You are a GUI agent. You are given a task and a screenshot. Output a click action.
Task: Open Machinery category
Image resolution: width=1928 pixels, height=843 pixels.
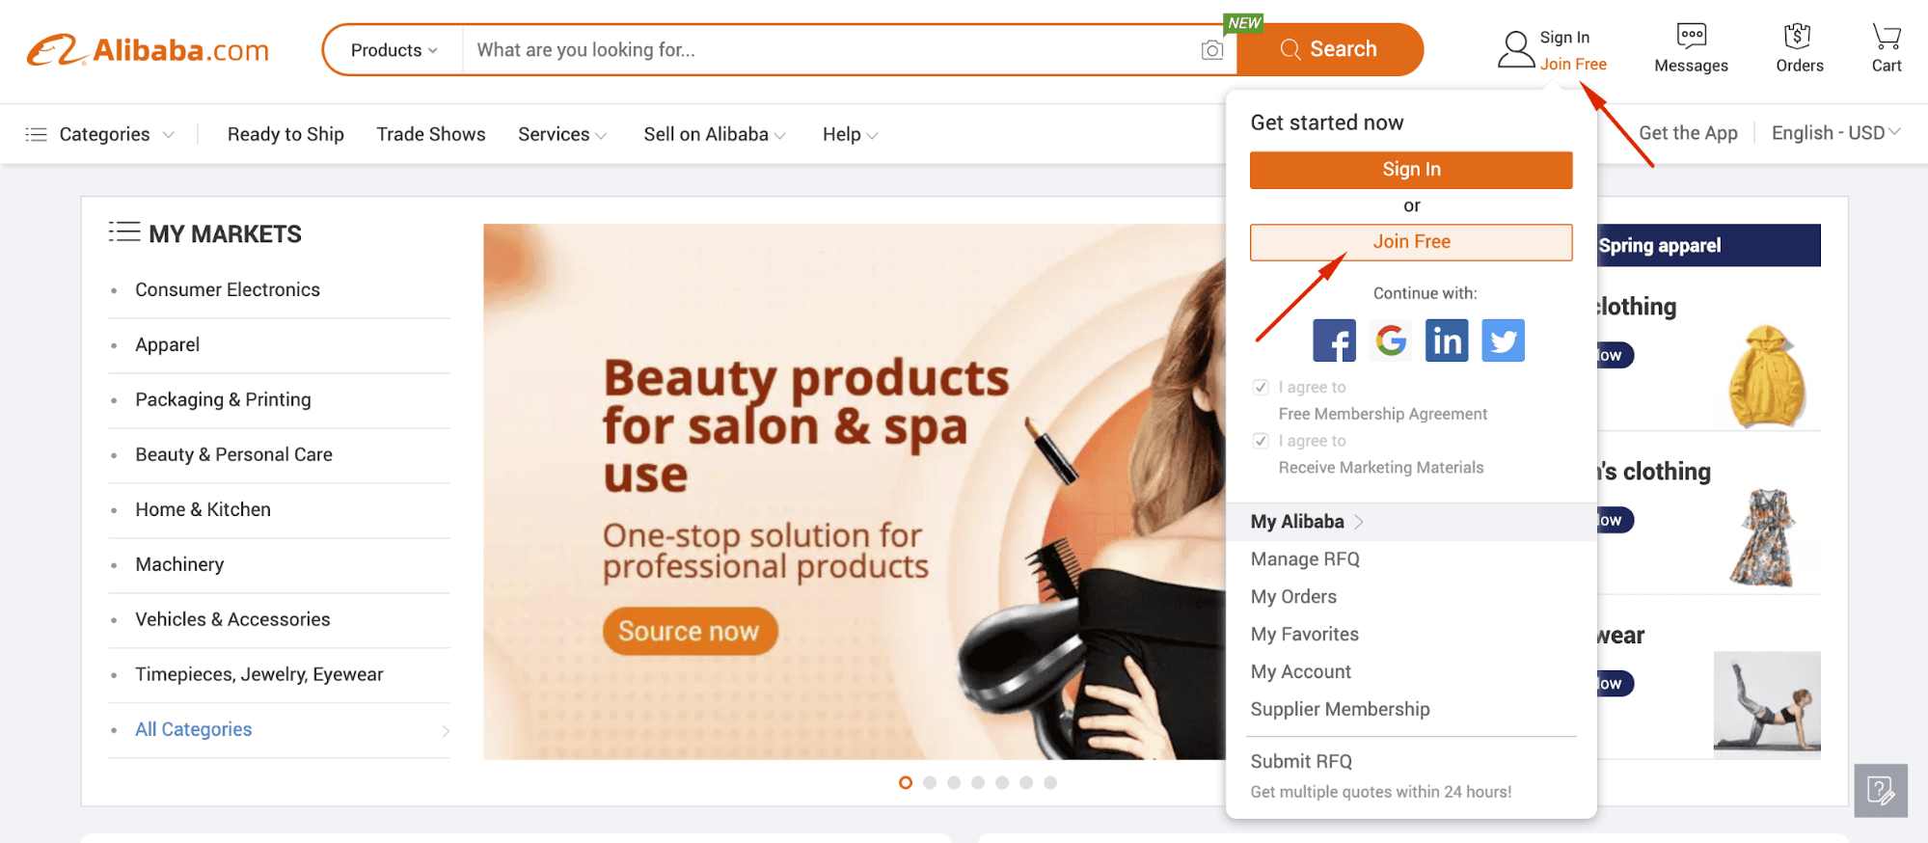[x=179, y=565]
